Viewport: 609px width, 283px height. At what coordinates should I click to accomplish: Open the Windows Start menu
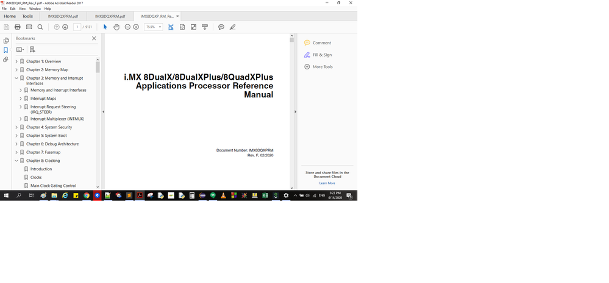click(6, 195)
